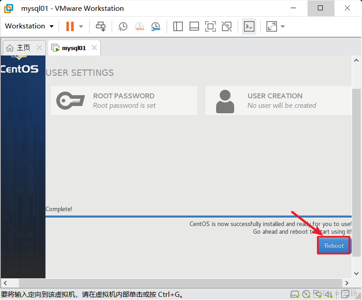362x300 pixels.
Task: Restore down the VMware window
Action: click(321, 8)
